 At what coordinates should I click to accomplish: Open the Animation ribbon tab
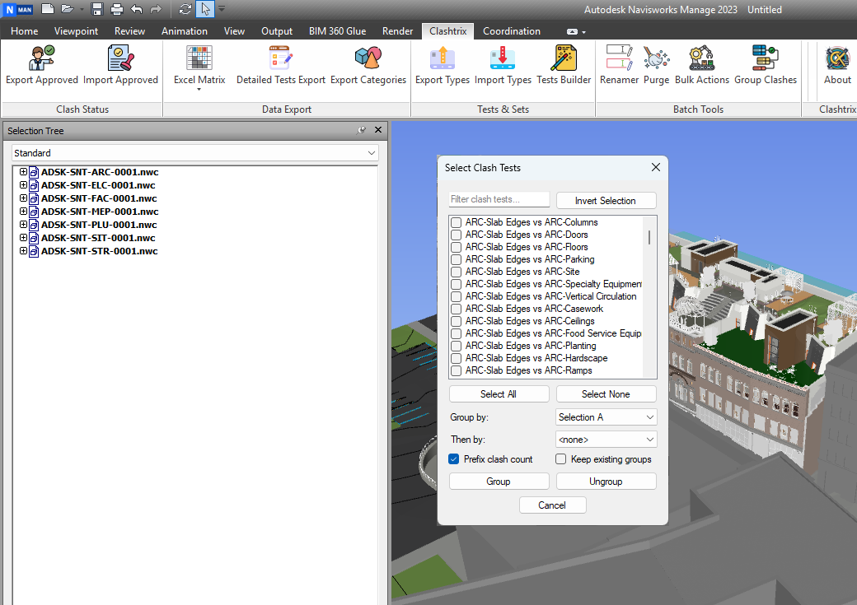(x=185, y=31)
